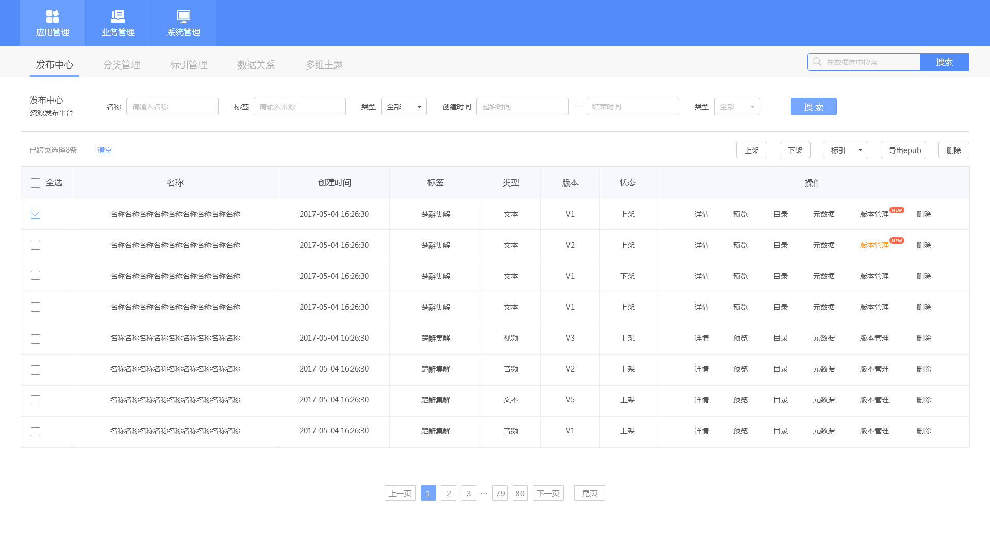Focus the 请输入名称 name field
Image resolution: width=990 pixels, height=557 pixels.
pyautogui.click(x=172, y=107)
